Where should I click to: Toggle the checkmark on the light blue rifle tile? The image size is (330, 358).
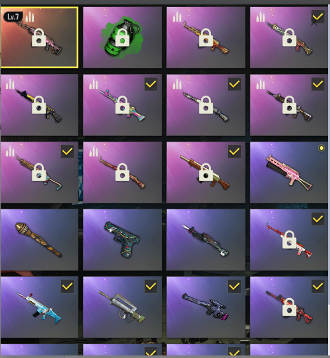(x=68, y=287)
